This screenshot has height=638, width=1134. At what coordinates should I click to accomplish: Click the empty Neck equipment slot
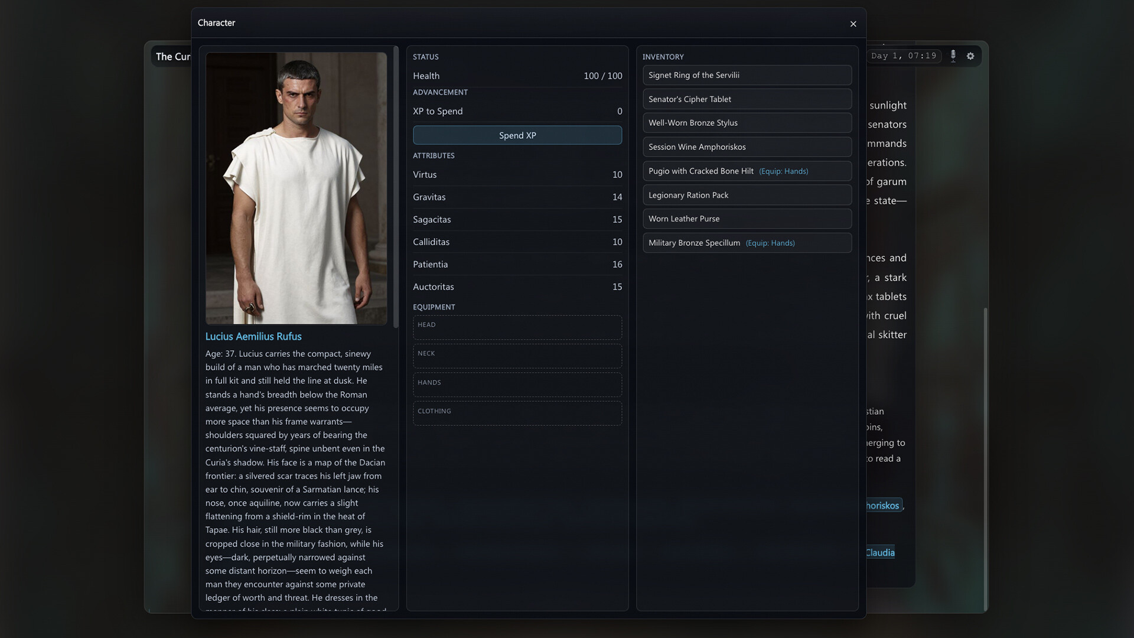pos(517,356)
